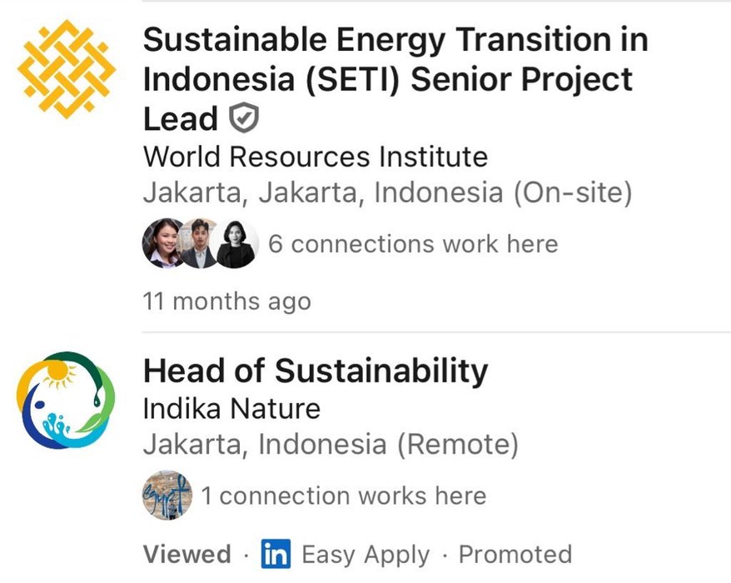Screen dimensions: 731x583
Task: View the middle connection's man-in-suit avatar
Action: coord(199,243)
